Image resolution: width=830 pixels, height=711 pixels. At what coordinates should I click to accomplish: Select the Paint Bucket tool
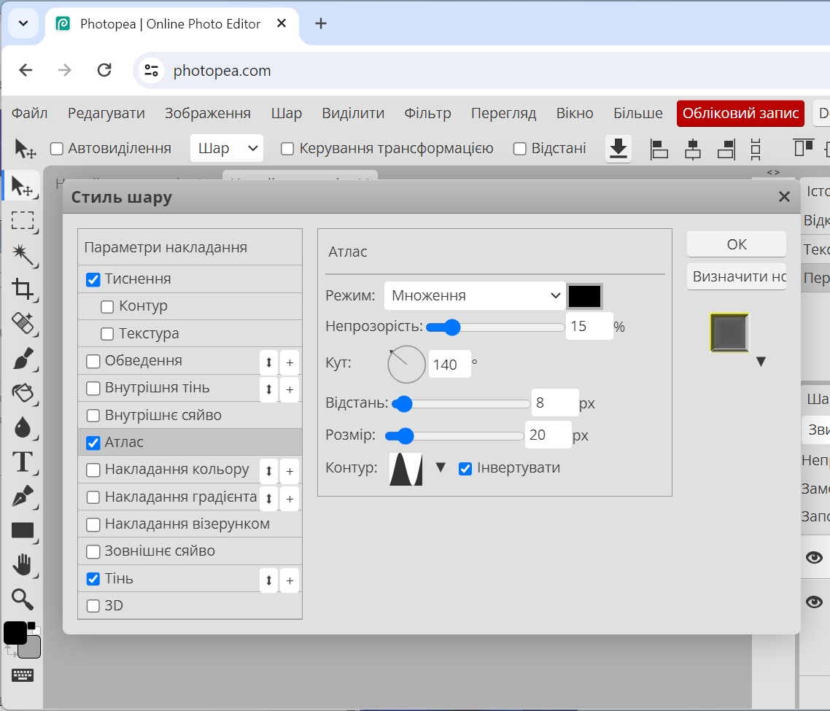coord(23,393)
